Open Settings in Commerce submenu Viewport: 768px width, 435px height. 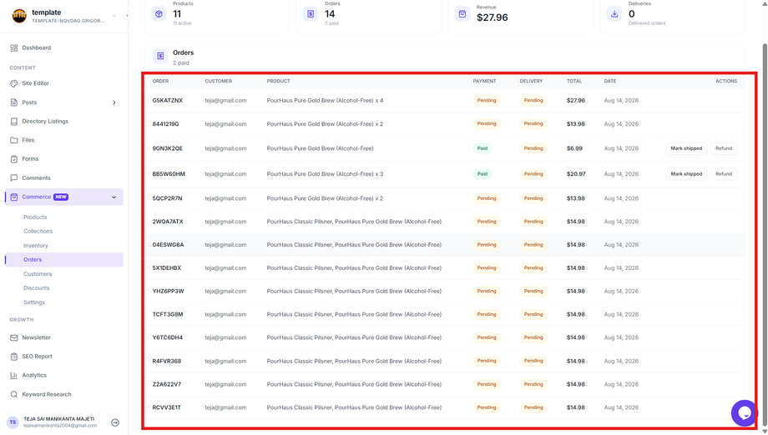coord(34,302)
